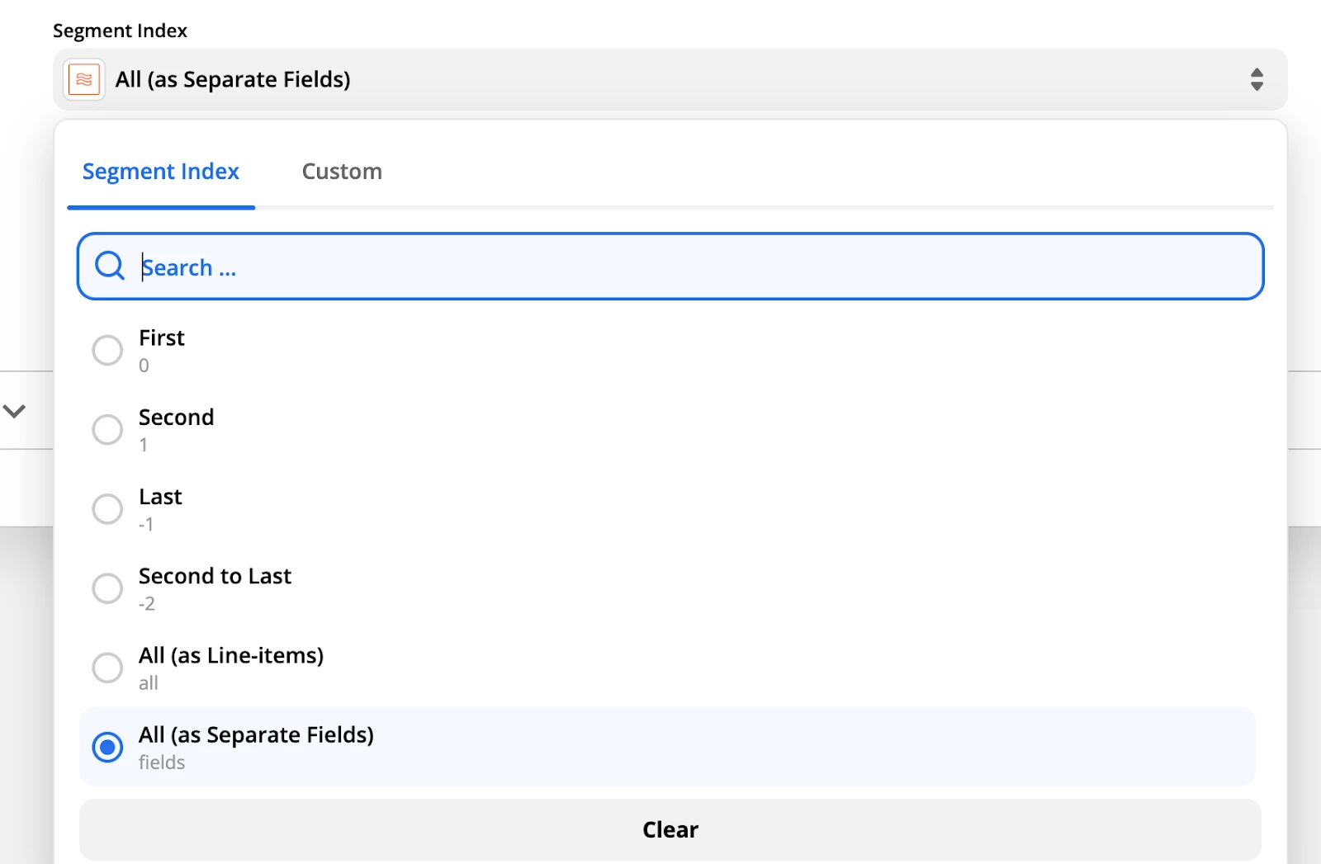Select the Second to Last radio button

pos(107,588)
